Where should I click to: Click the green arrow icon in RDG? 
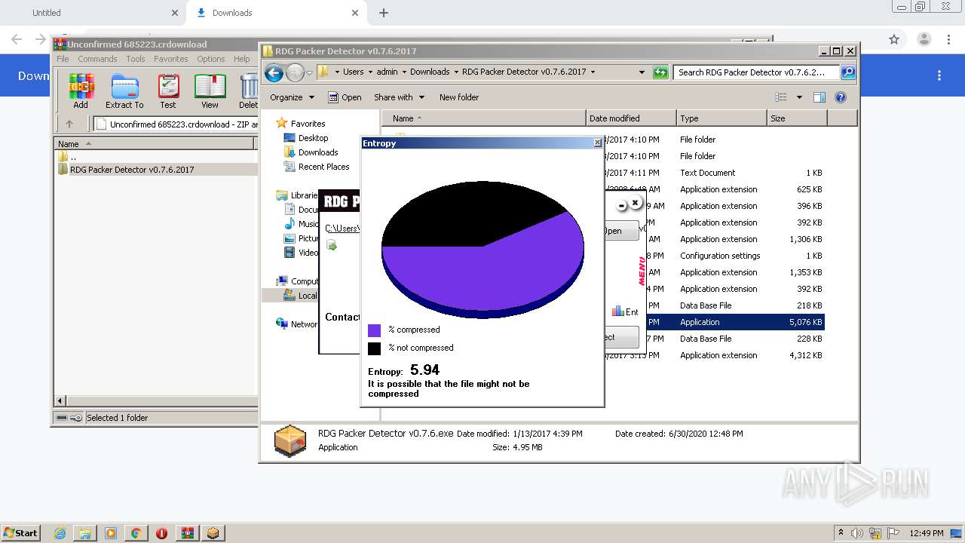coord(332,245)
